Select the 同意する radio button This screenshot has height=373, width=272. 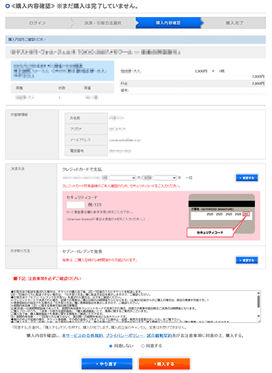[143, 346]
